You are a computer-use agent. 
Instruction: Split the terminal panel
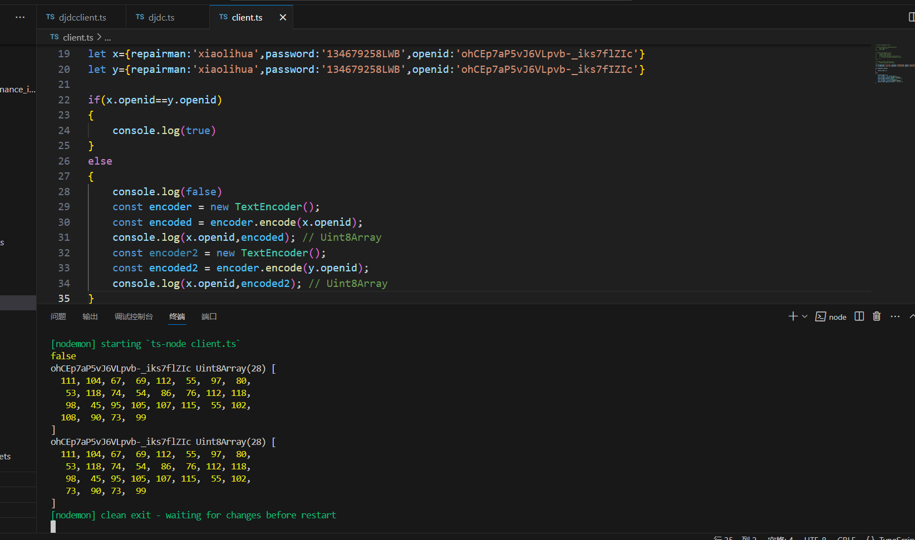pyautogui.click(x=859, y=316)
